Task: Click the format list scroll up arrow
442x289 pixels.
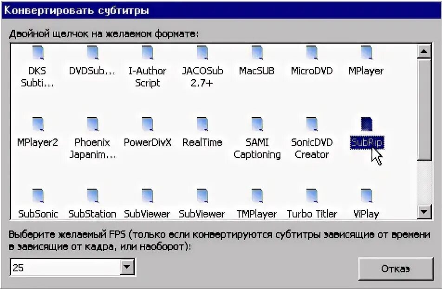Action: (x=424, y=52)
